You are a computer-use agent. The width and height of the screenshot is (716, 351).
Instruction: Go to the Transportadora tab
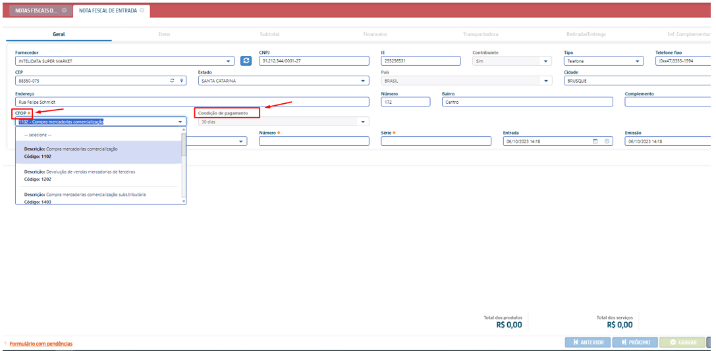point(480,34)
